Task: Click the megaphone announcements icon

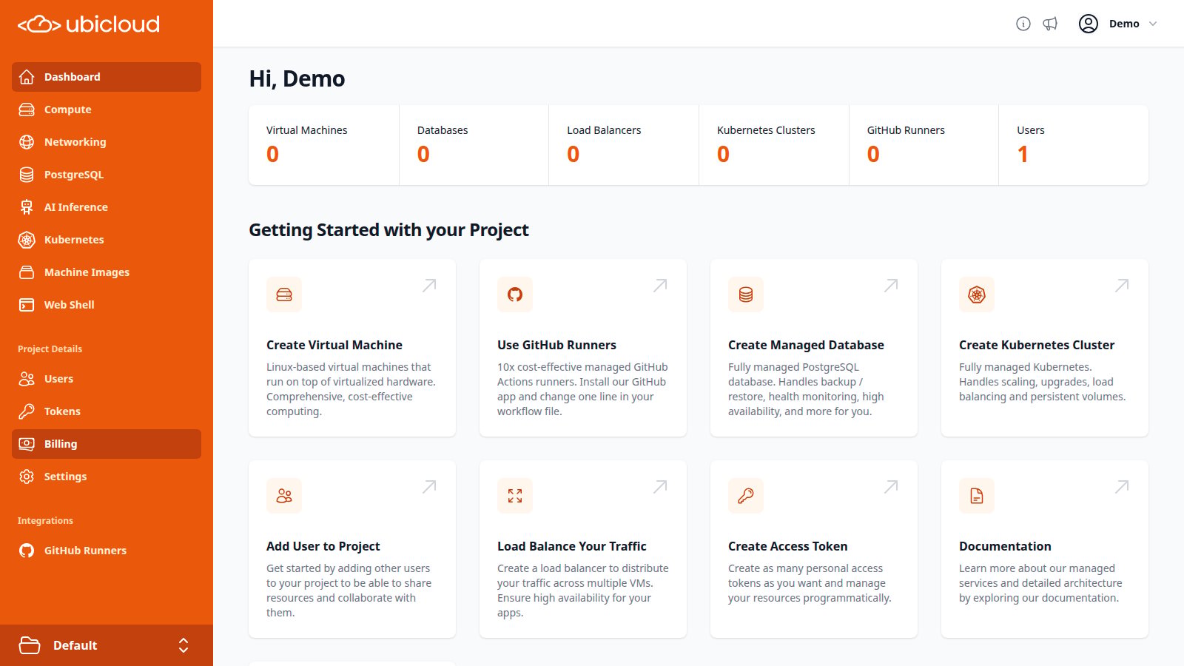Action: 1050,24
